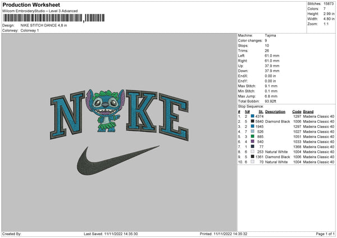Click the 'Color changes:' label
The height and width of the screenshot is (238, 337).
[x=250, y=40]
